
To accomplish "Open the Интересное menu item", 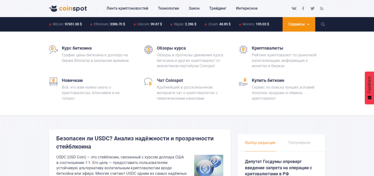I will (x=247, y=9).
